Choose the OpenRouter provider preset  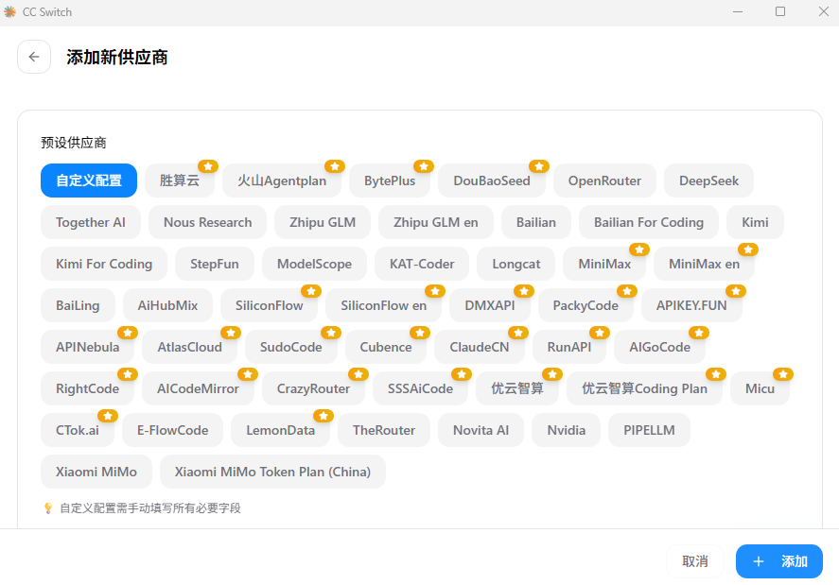604,181
